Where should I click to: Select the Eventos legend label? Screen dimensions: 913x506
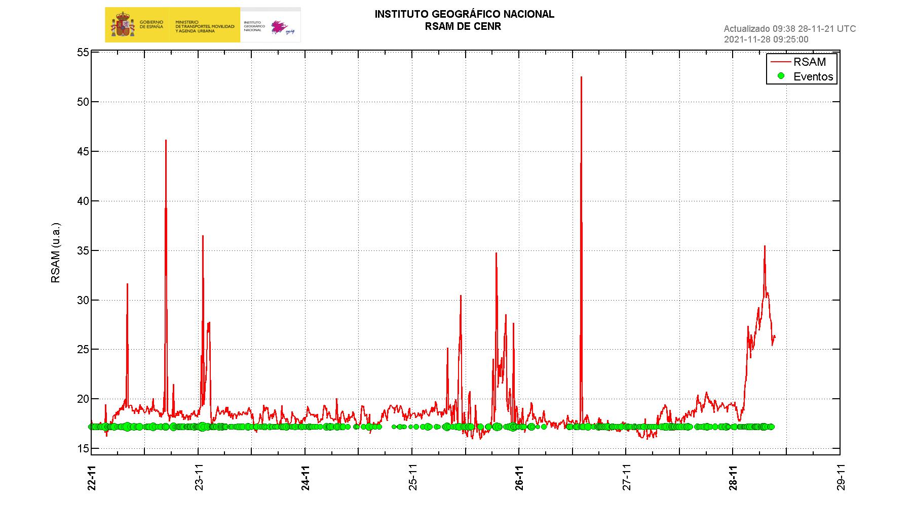coord(813,76)
